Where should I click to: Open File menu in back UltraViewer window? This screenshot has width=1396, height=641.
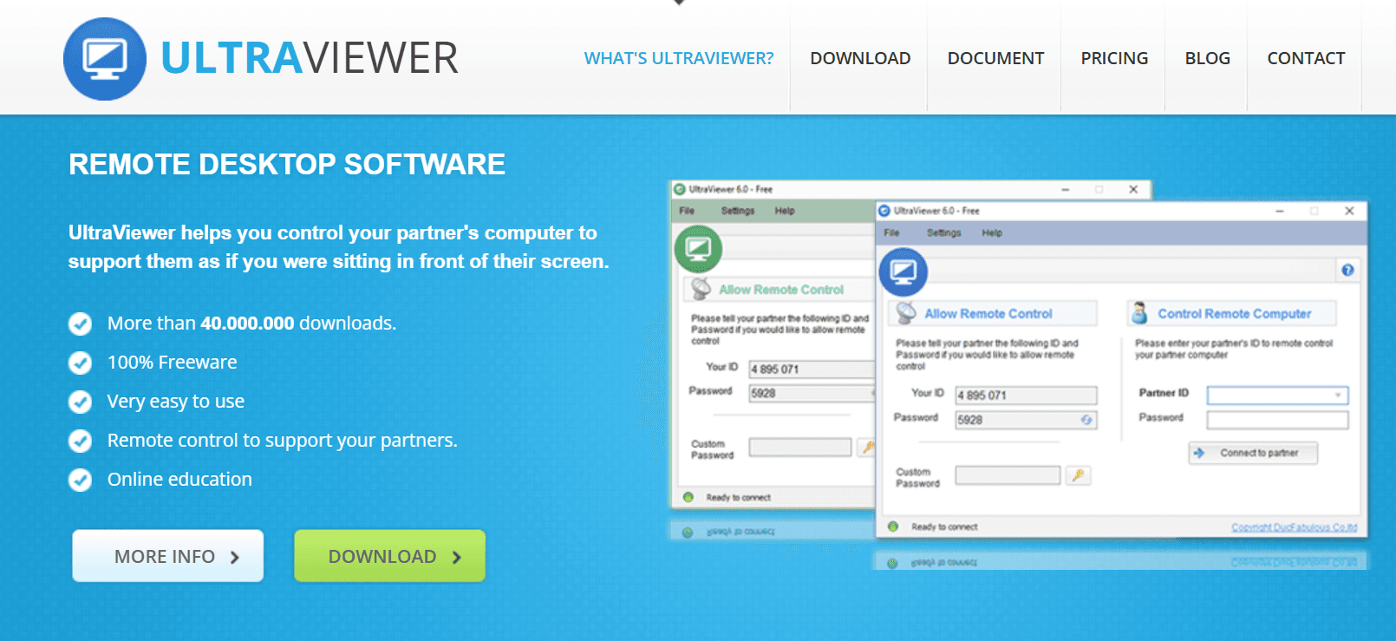point(687,211)
